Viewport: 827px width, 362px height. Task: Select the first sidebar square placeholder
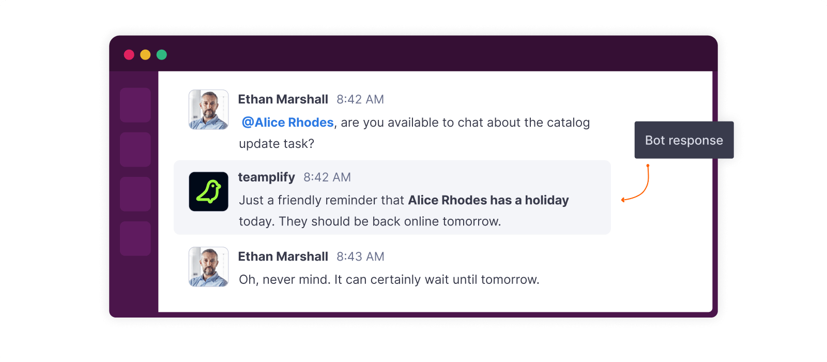[x=135, y=105]
